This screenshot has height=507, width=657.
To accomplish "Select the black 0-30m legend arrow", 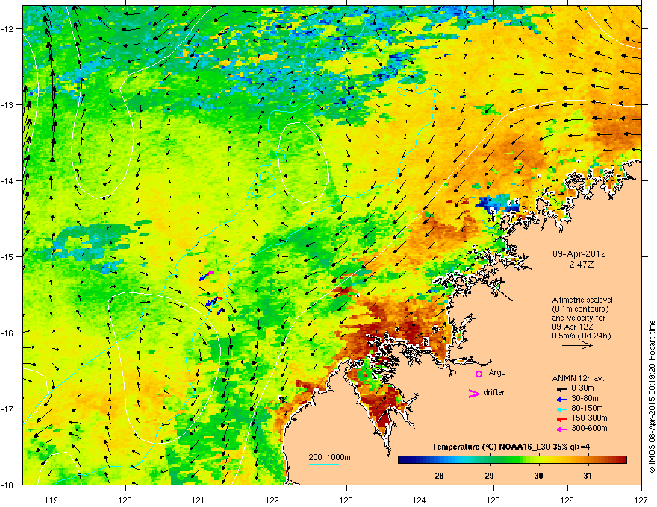I will coord(561,388).
